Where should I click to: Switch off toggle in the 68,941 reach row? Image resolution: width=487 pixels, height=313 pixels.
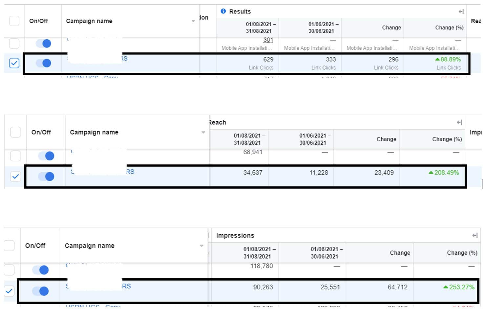46,156
